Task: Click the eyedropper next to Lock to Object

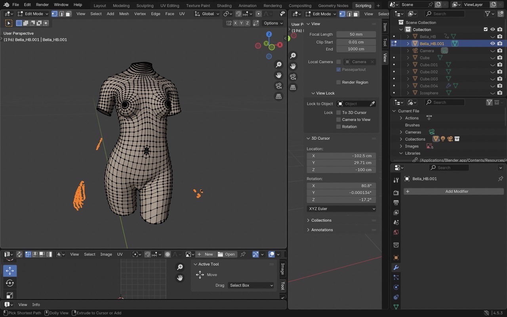Action: (x=372, y=104)
